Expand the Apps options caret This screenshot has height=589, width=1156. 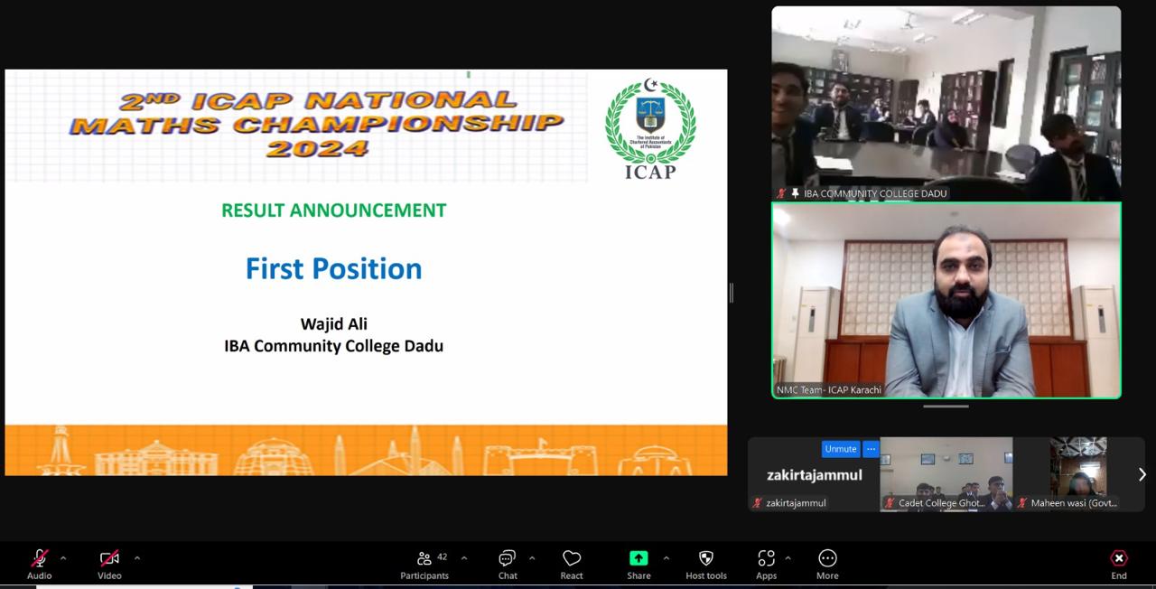coord(788,558)
